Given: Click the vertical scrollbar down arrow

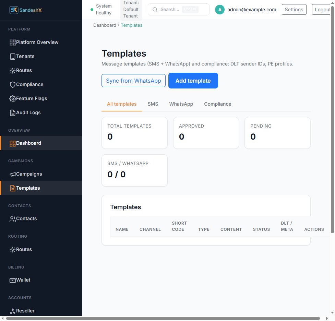Looking at the screenshot, I should point(332,313).
